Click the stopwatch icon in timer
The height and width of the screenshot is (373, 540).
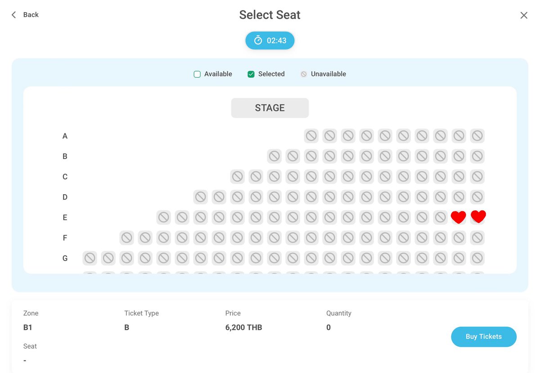coord(258,40)
